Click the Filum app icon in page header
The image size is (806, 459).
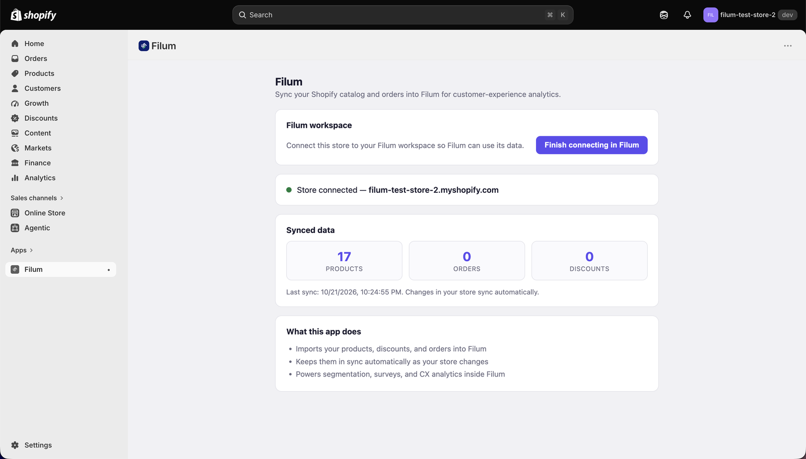[x=144, y=46]
